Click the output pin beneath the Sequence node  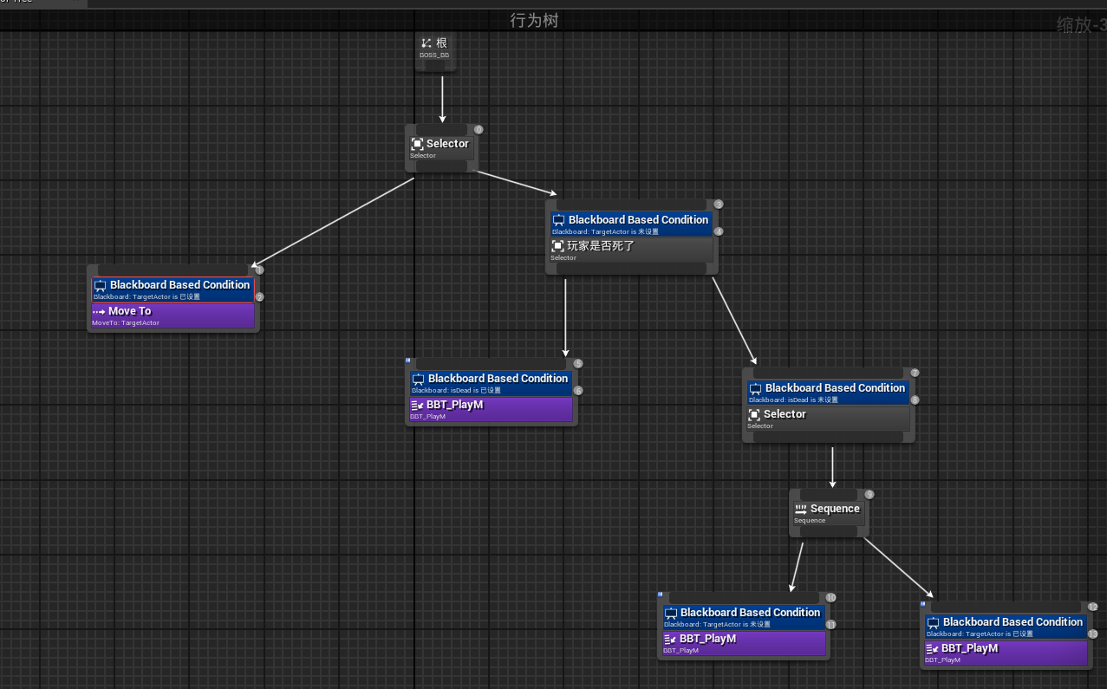(829, 531)
